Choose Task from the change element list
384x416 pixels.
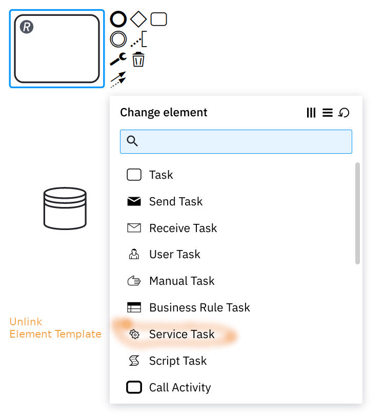(x=236, y=175)
